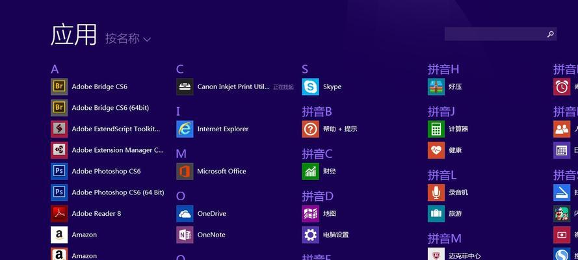Click the 拼音B group header
578x260 pixels.
(x=317, y=112)
